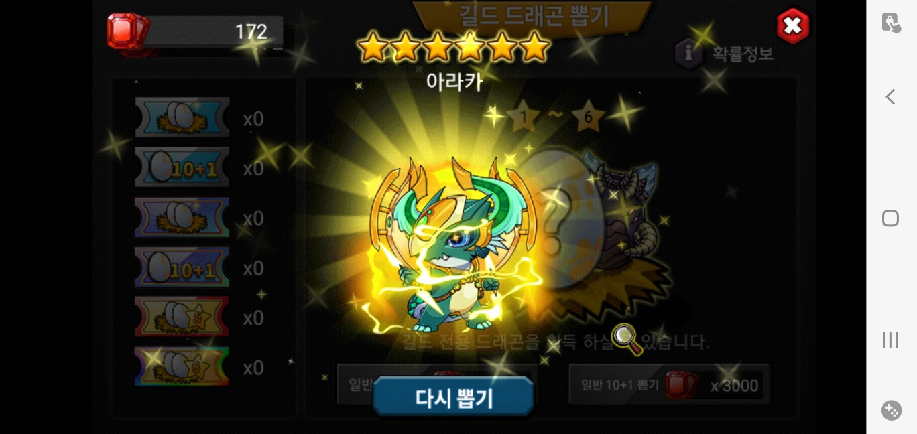Select the blue 10+1 egg ticket
Image resolution: width=917 pixels, height=434 pixels.
coord(182,167)
